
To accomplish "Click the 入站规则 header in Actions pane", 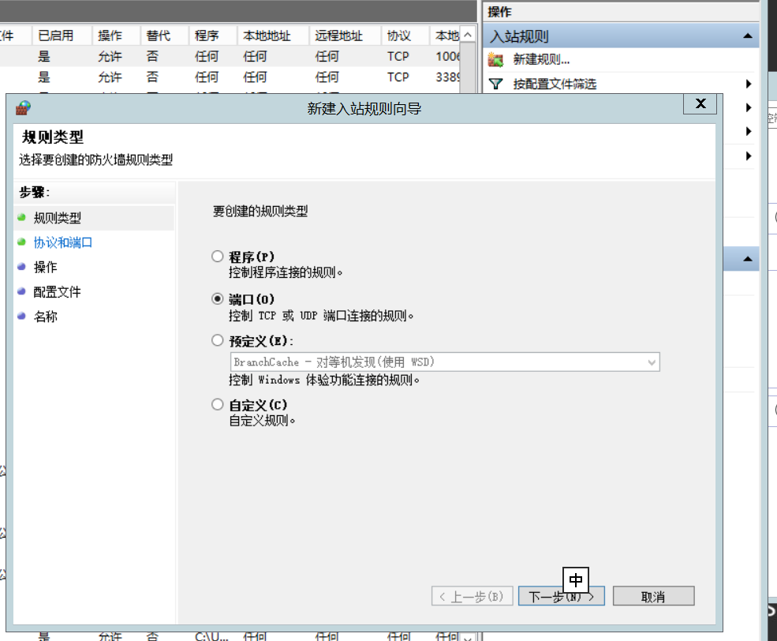I will 620,36.
